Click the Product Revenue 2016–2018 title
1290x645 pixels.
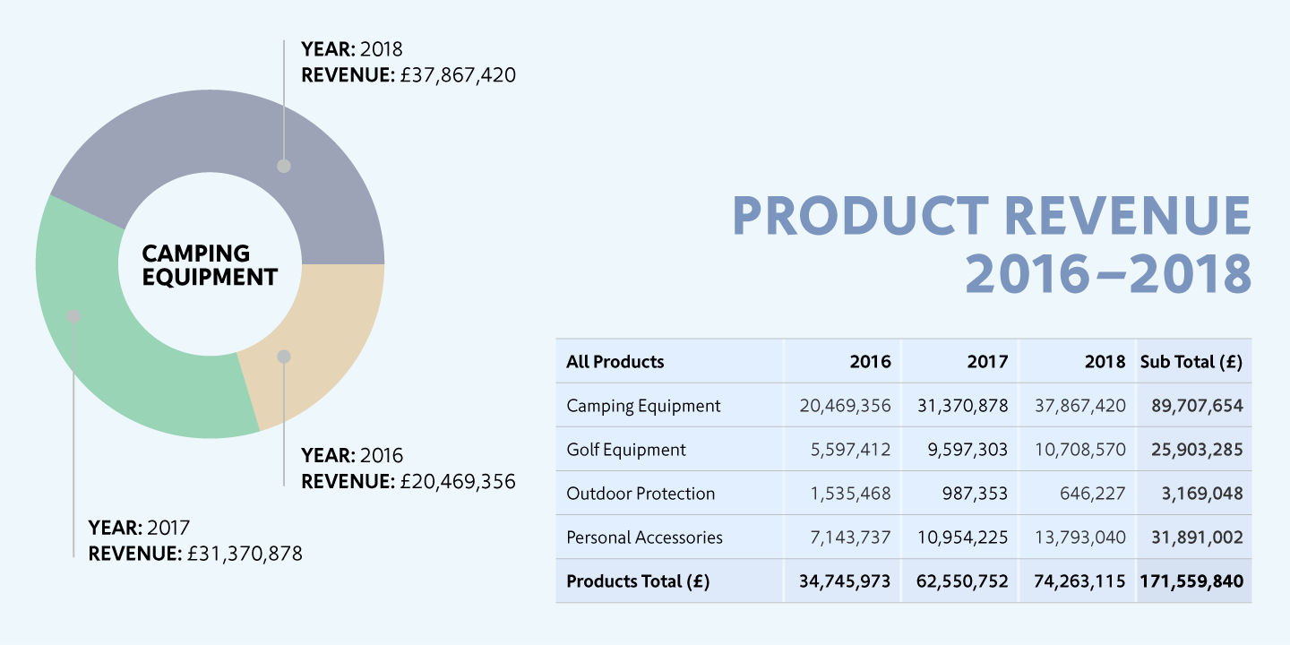point(992,244)
